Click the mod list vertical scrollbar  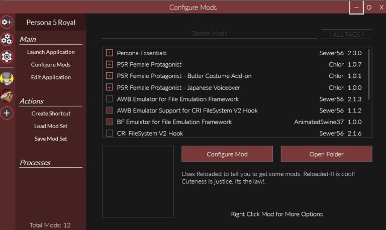tap(369, 75)
